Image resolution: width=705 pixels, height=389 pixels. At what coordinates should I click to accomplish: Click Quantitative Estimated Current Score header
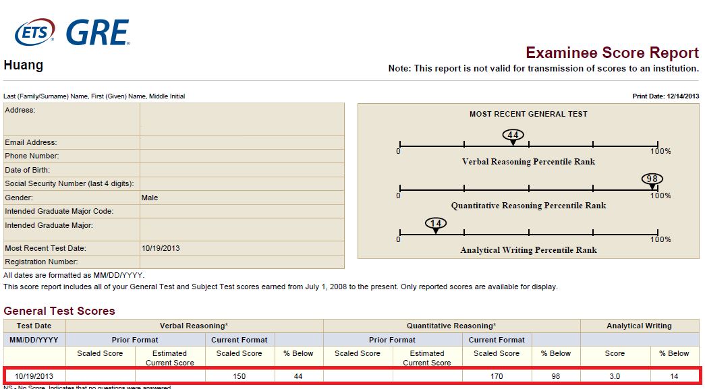pyautogui.click(x=427, y=358)
